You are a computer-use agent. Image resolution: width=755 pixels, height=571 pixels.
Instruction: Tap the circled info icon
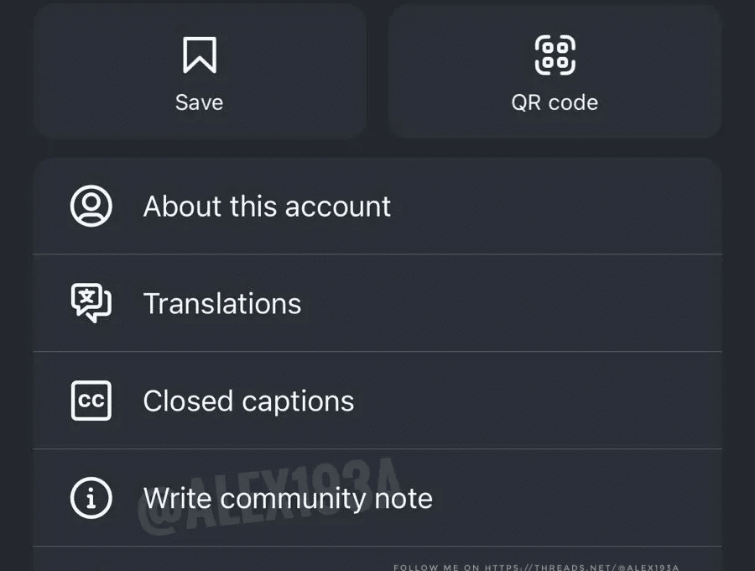tap(91, 498)
